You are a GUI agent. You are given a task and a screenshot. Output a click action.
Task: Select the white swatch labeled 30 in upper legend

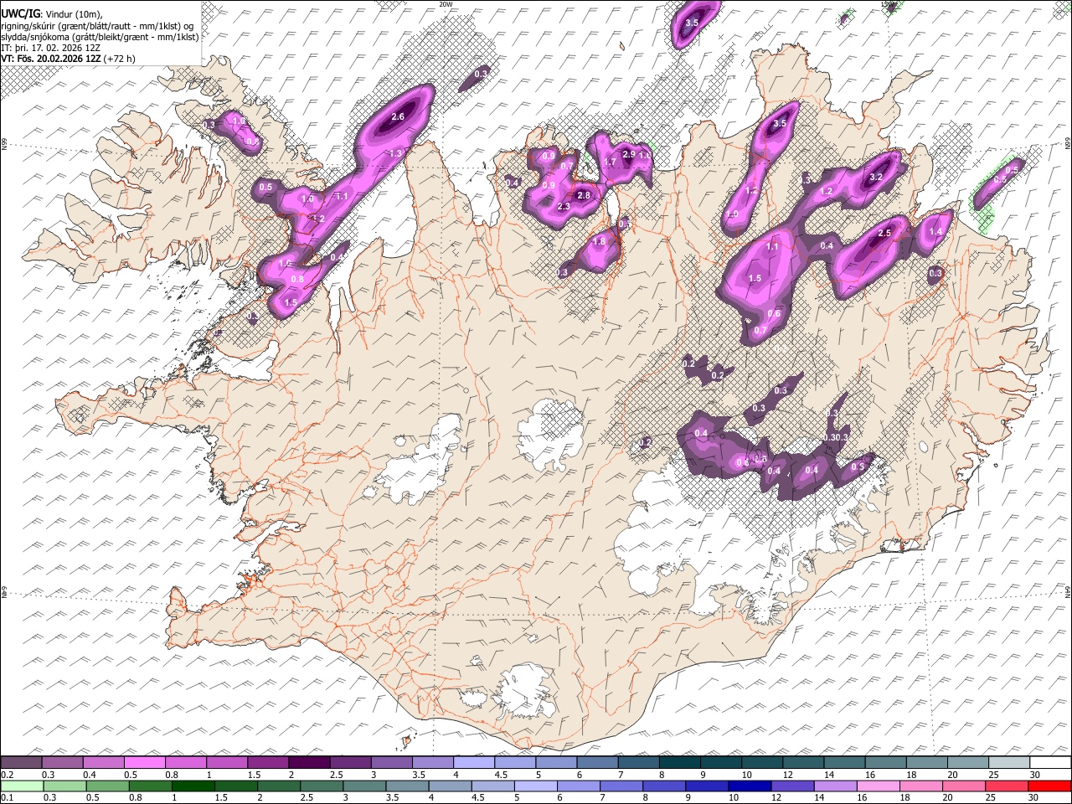pyautogui.click(x=1049, y=763)
